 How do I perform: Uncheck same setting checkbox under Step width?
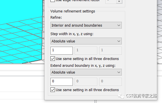pyautogui.click(x=53, y=59)
